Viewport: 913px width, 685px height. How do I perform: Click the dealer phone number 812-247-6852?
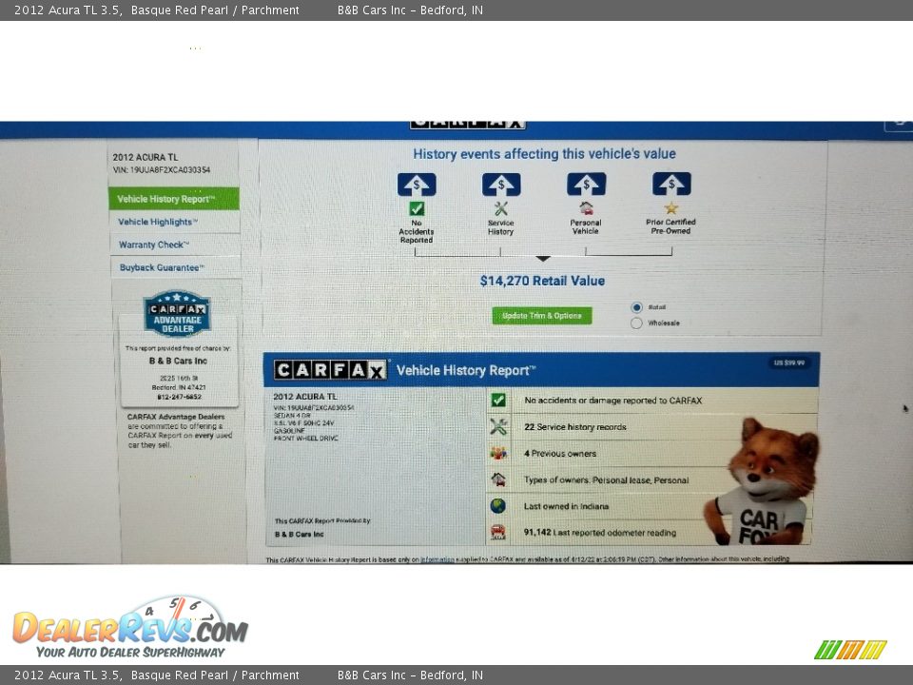180,397
